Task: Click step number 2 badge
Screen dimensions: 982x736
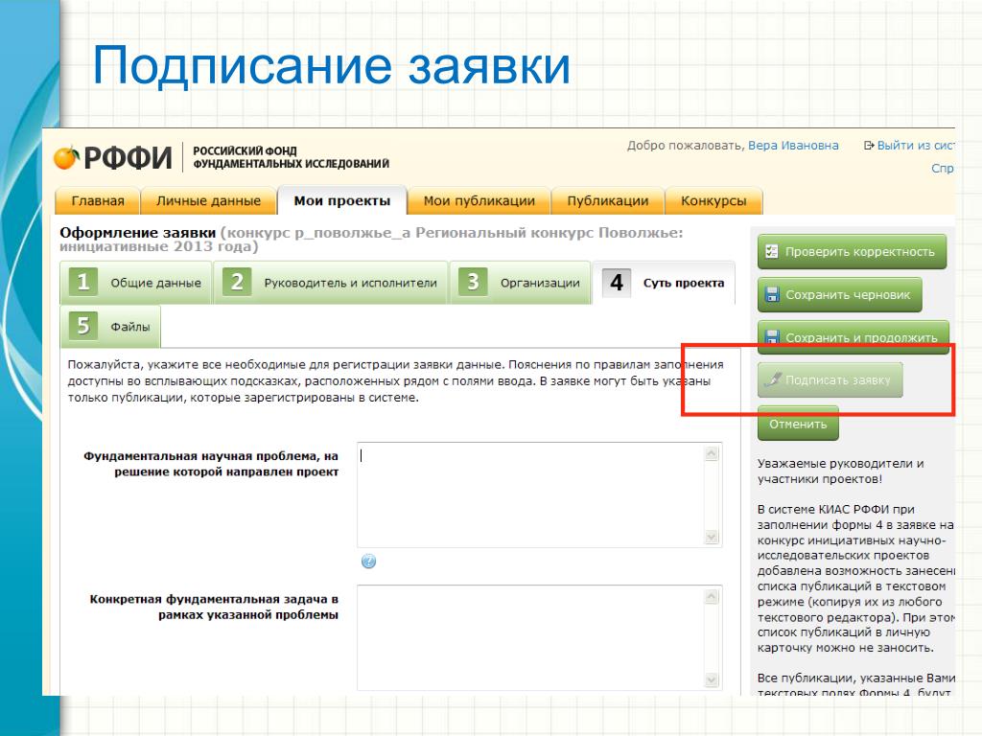Action: [237, 283]
